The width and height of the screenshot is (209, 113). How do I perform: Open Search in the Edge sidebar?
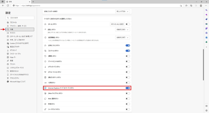click(x=207, y=10)
